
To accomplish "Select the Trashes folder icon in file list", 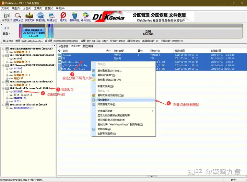I will pyautogui.click(x=59, y=55).
